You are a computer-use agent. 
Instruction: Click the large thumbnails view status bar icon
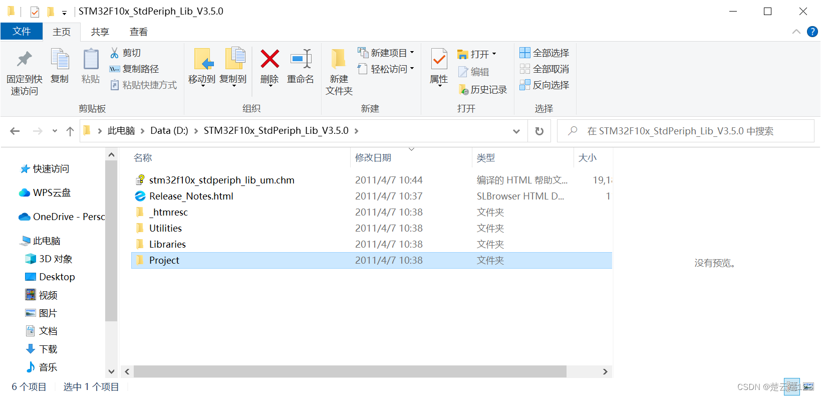tap(808, 387)
